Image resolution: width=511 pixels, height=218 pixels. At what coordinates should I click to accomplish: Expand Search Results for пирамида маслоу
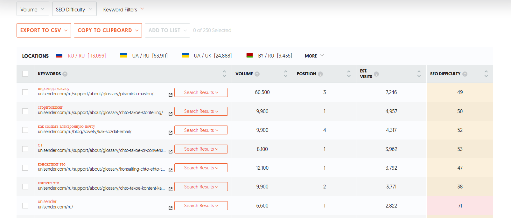click(x=201, y=92)
